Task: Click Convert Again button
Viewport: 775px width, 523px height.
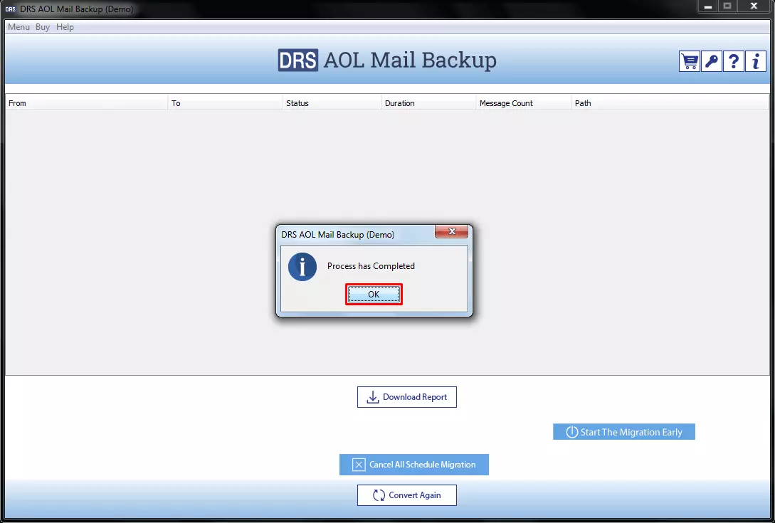Action: point(407,495)
